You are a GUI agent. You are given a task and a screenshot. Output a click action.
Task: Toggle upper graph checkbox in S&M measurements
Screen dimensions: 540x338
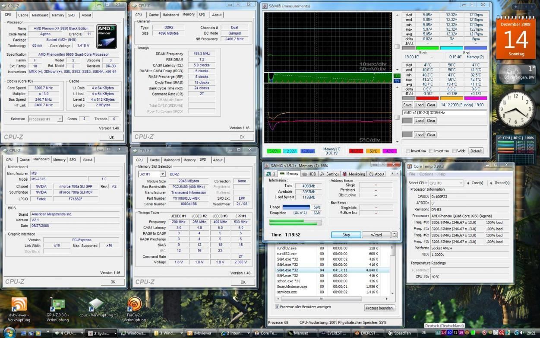point(397,46)
